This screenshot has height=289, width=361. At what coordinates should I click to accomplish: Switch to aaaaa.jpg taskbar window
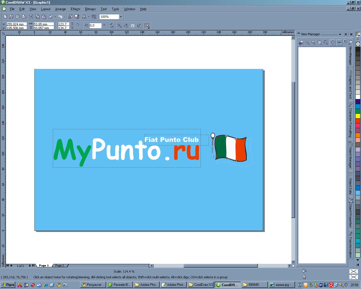(281, 285)
